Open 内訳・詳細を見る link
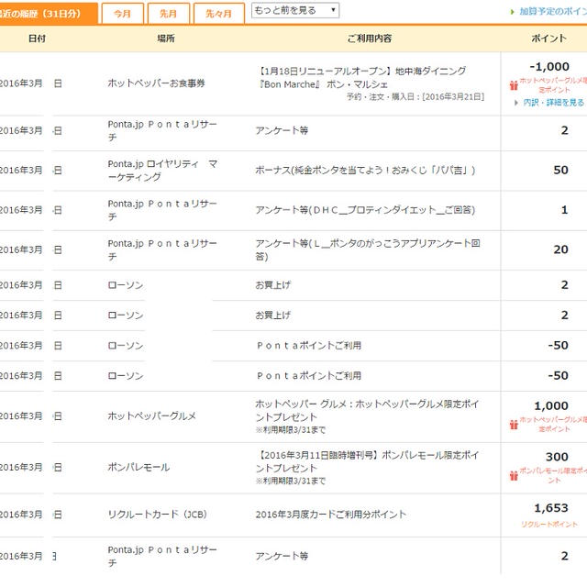587x587 pixels. (x=553, y=103)
